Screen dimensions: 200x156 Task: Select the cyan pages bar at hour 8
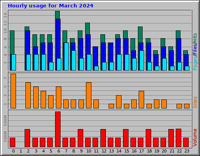pos(74,60)
